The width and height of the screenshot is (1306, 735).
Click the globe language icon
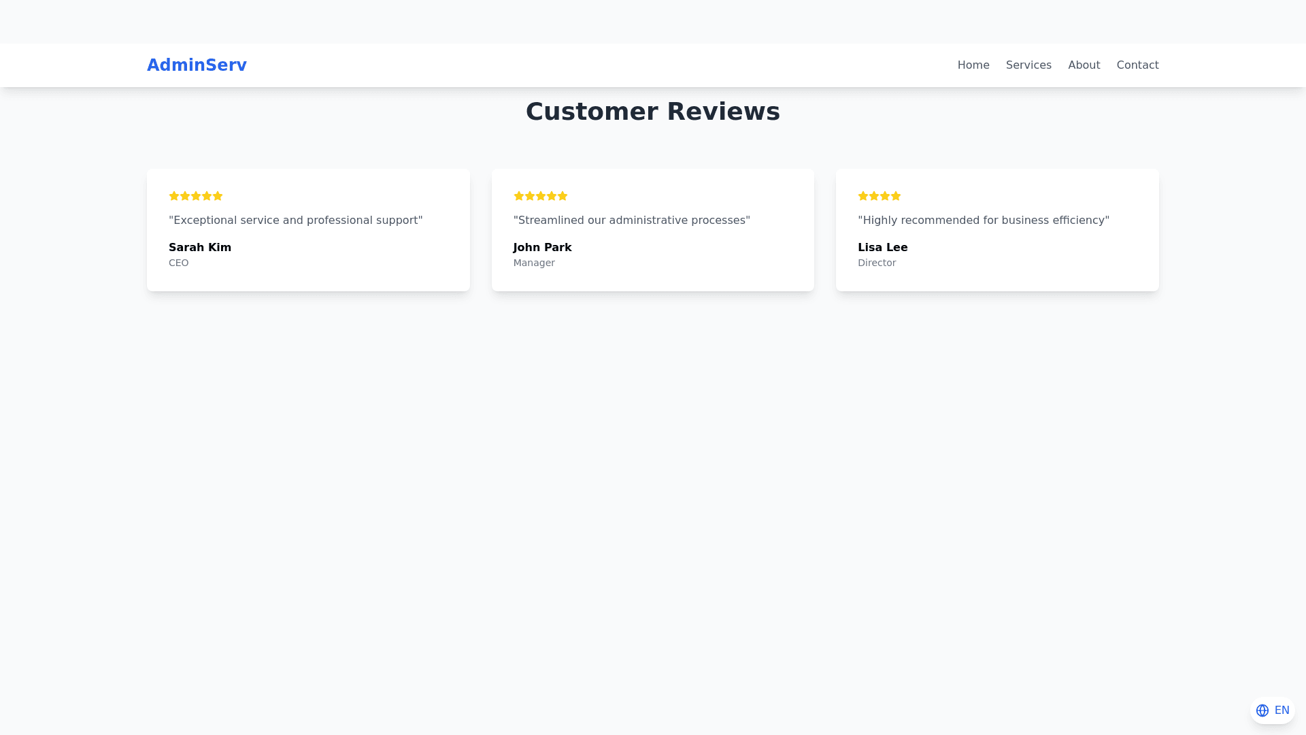pos(1262,710)
